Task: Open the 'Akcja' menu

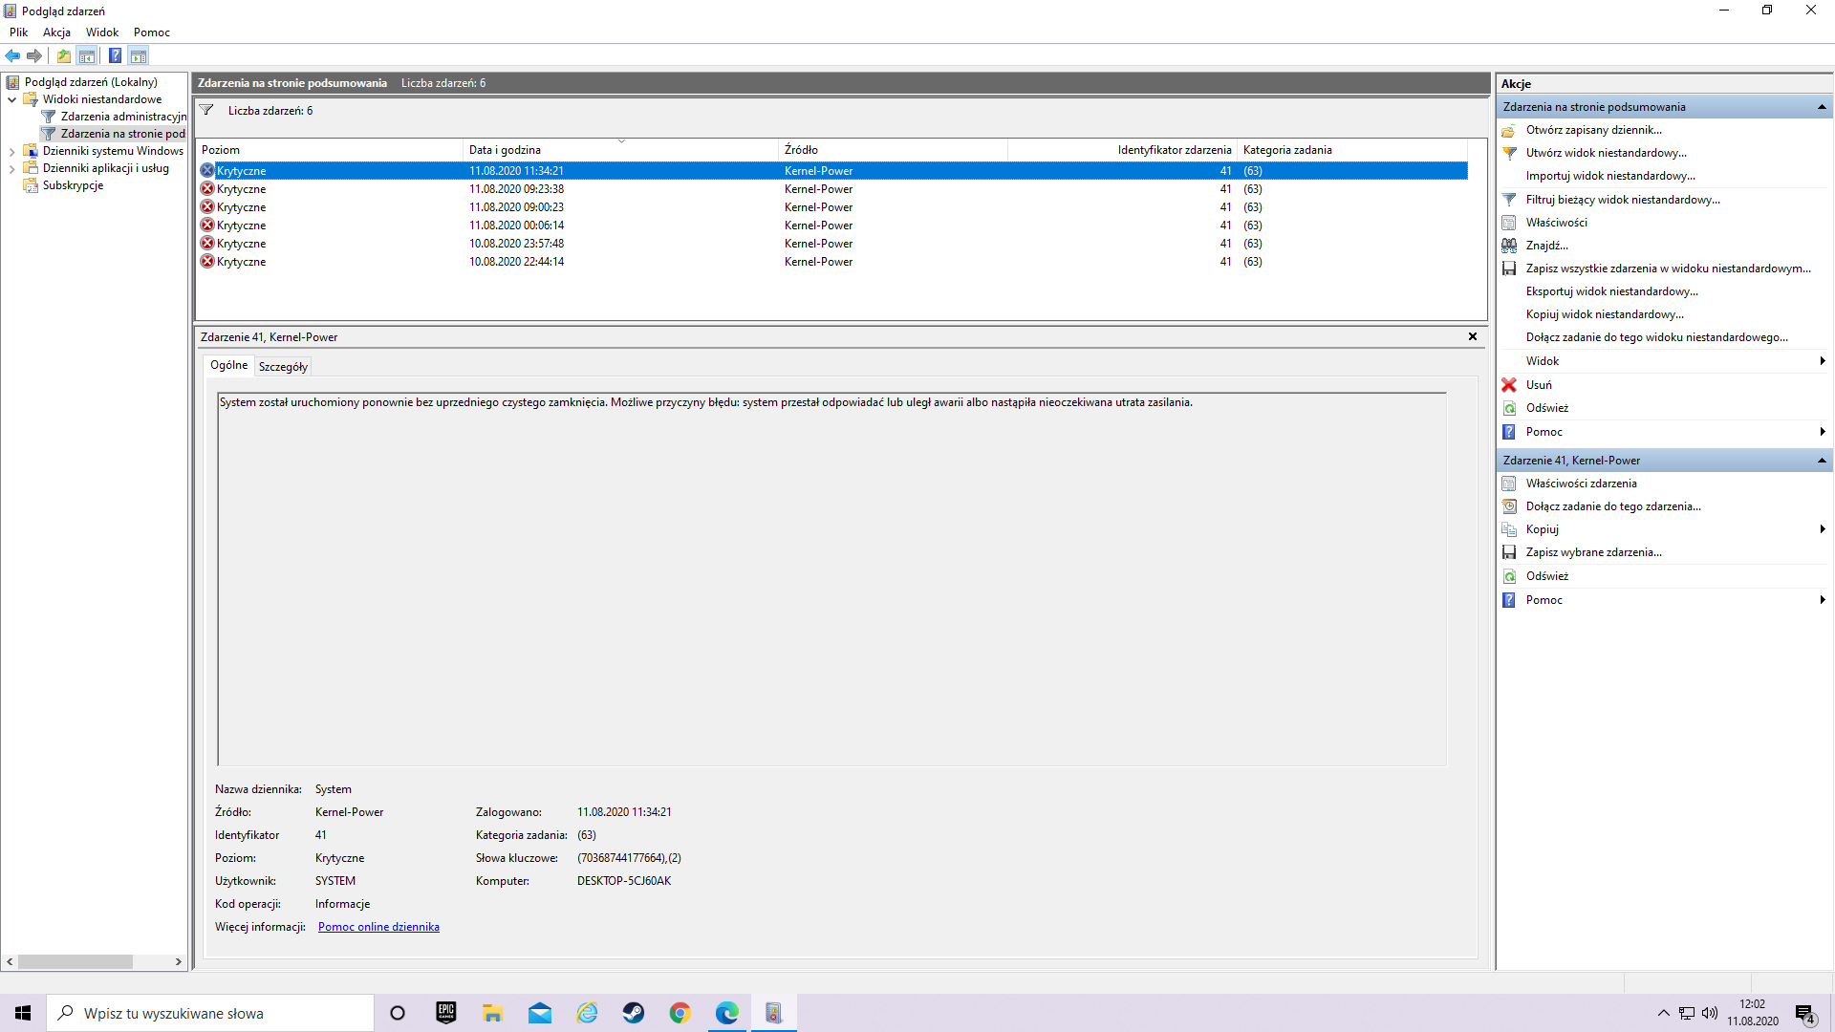Action: point(56,32)
